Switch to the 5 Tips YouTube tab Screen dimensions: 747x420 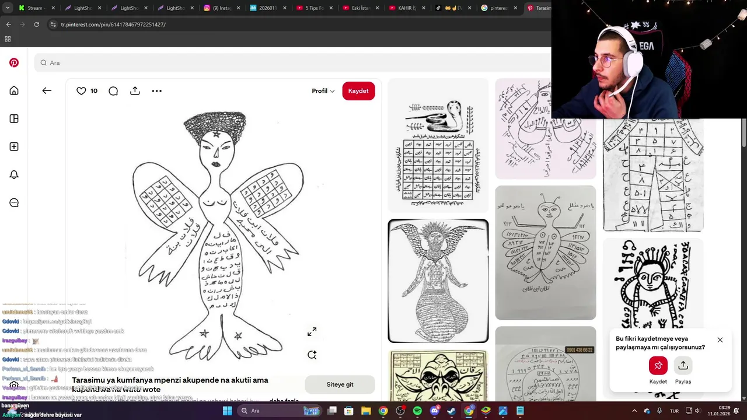tap(315, 8)
